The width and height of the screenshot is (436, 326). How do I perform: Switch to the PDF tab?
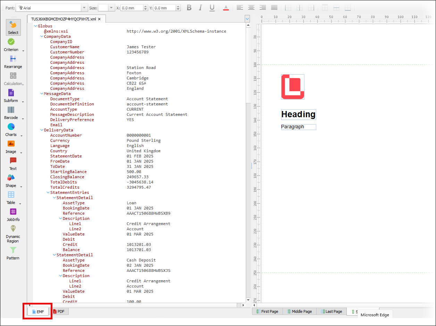59,311
